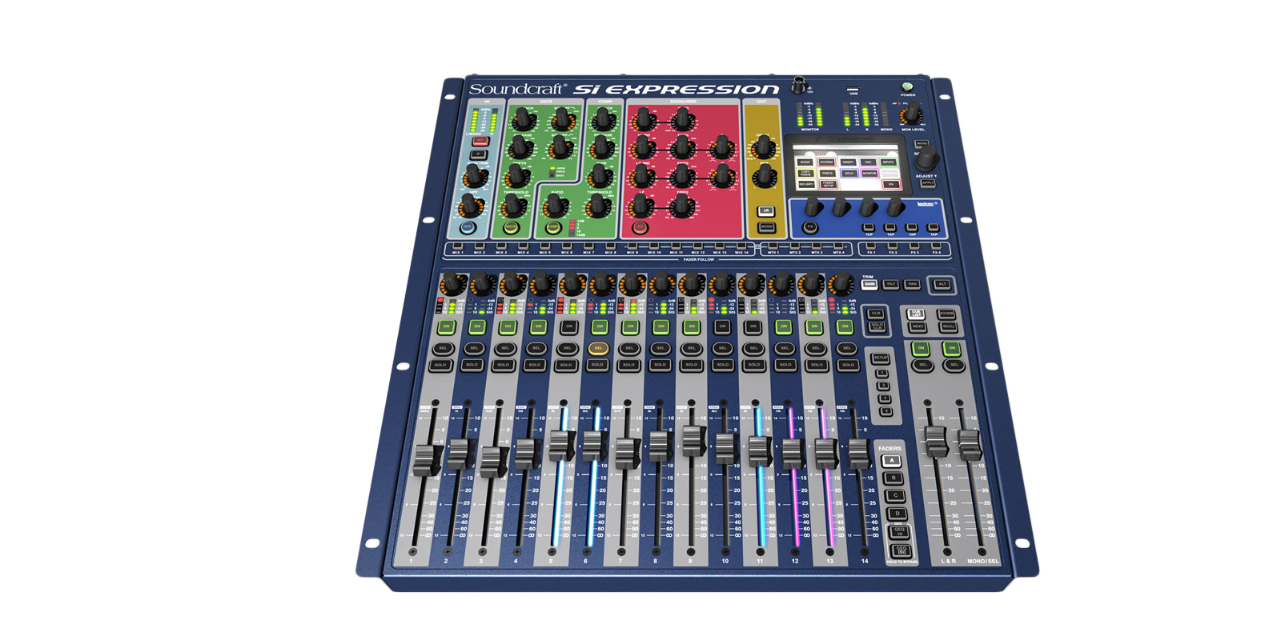The image size is (1281, 640).
Task: Open SYSTEM on the touchscreen
Action: [x=826, y=162]
